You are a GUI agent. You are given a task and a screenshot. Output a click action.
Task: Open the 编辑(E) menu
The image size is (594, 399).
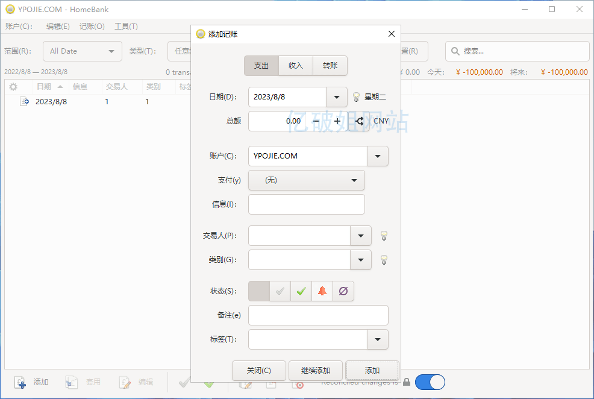tap(58, 27)
